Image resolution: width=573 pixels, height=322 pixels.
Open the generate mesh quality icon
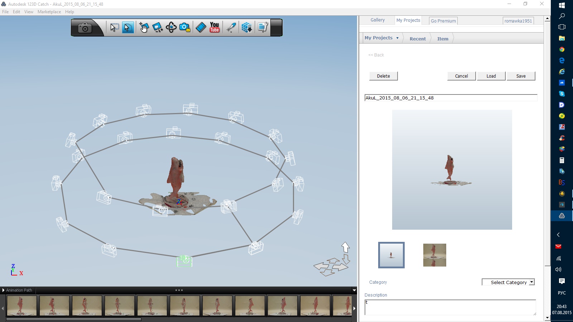pos(246,28)
